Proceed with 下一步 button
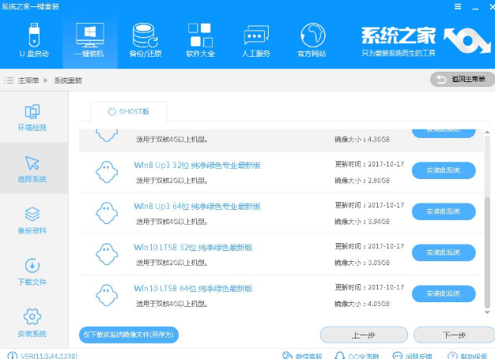The width and height of the screenshot is (495, 359). pyautogui.click(x=453, y=335)
